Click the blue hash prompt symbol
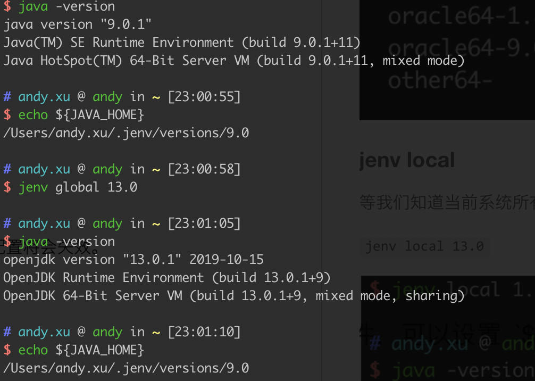This screenshot has width=535, height=381. pyautogui.click(x=6, y=96)
